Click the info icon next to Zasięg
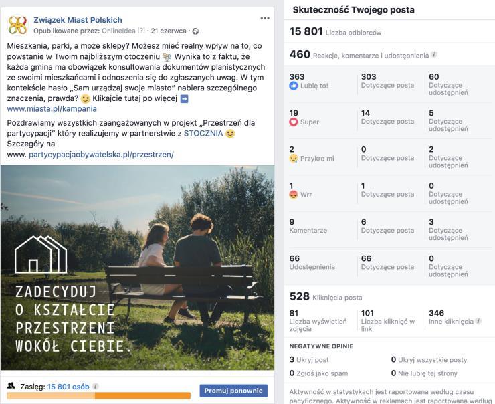Image resolution: width=495 pixels, height=404 pixels. (x=96, y=387)
